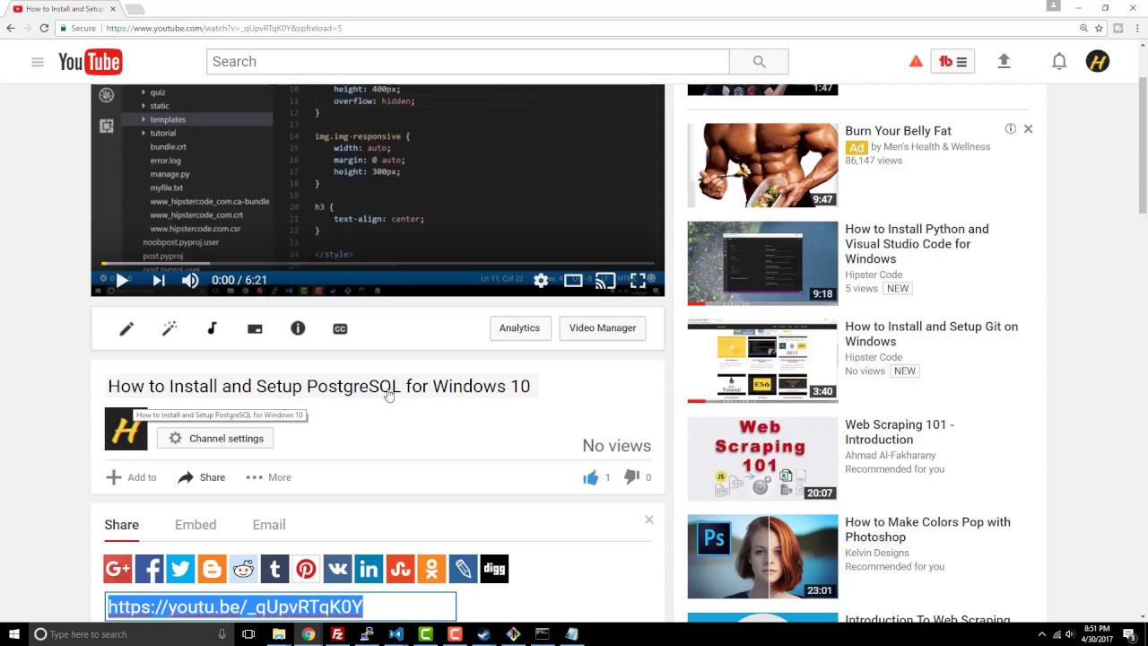This screenshot has width=1148, height=646.
Task: Focus the YouTube Search box
Action: 467,62
